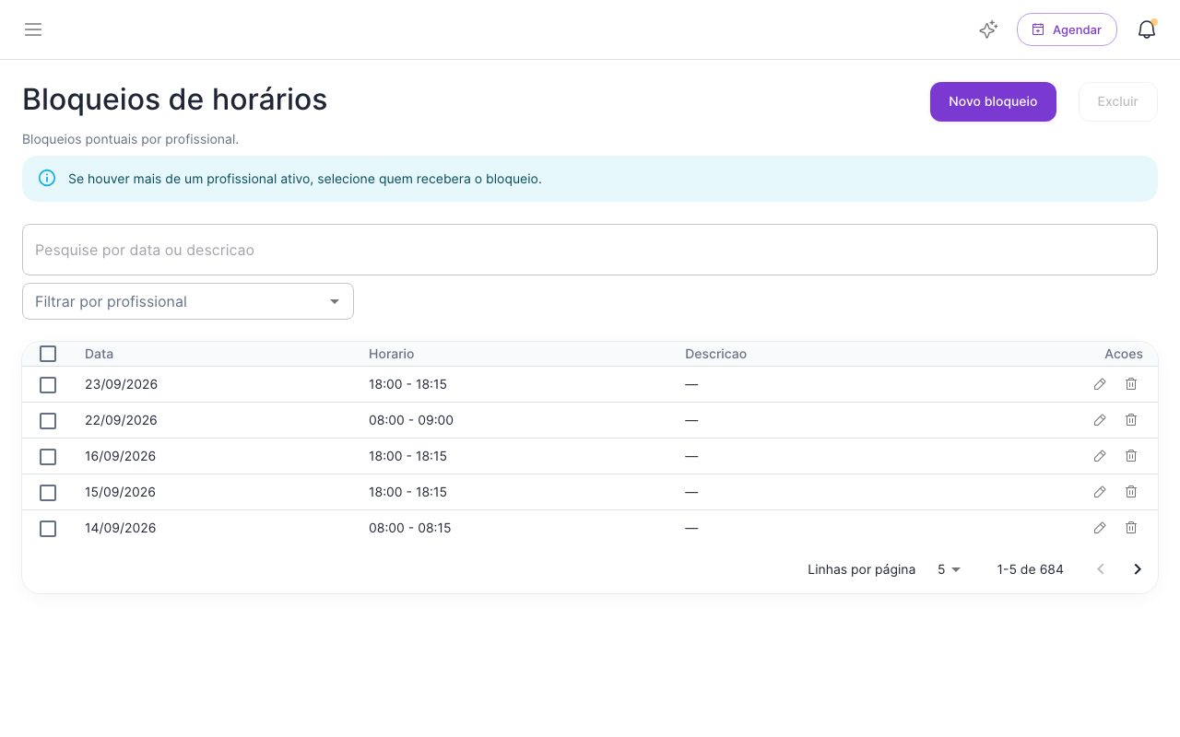This screenshot has height=737, width=1180.
Task: Click the Bloqueios de horários page title
Action: click(x=175, y=99)
